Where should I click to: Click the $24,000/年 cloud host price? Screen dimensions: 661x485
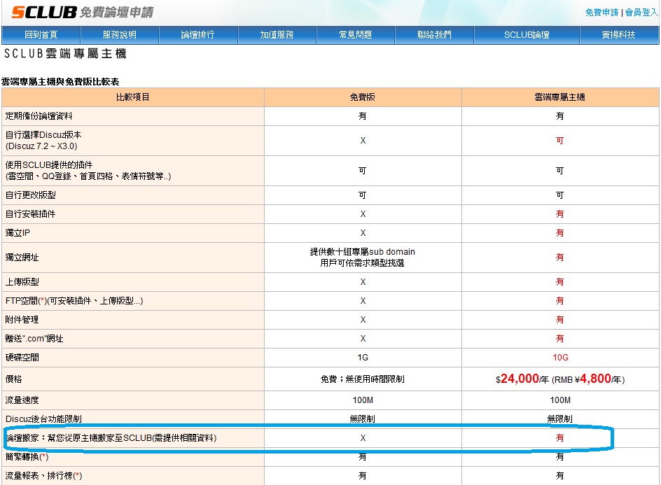[522, 379]
